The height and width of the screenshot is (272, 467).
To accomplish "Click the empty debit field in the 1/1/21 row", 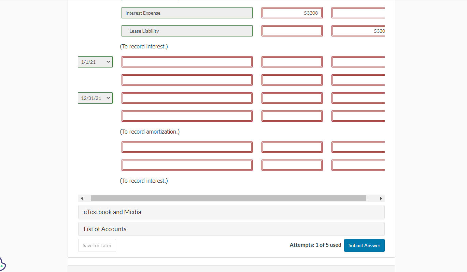I will pyautogui.click(x=292, y=62).
